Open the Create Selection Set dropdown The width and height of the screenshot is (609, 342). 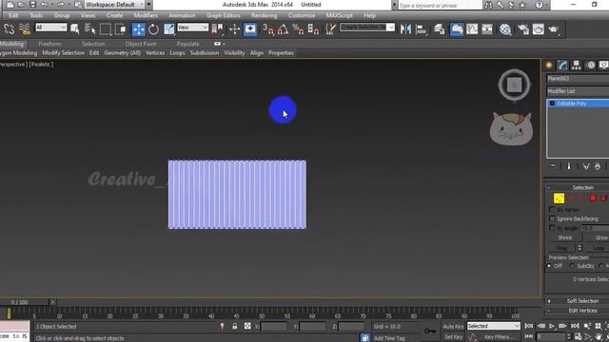coord(367,28)
